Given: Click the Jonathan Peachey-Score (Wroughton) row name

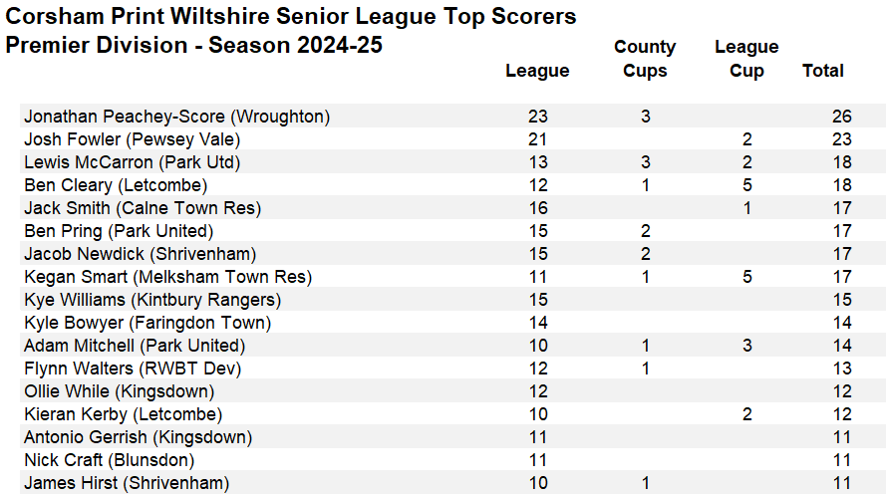Looking at the screenshot, I should pos(176,117).
